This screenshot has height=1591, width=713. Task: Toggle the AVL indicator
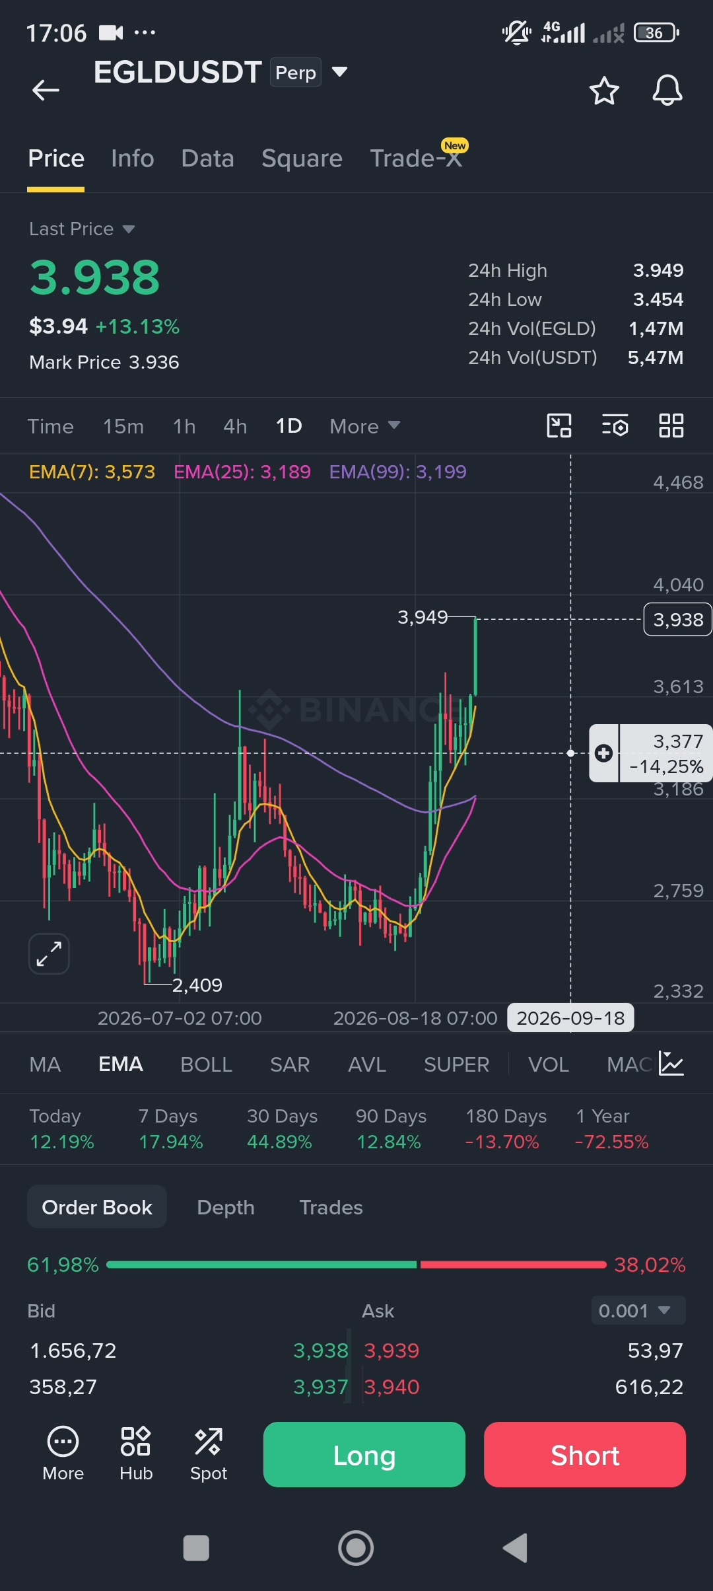pyautogui.click(x=367, y=1064)
